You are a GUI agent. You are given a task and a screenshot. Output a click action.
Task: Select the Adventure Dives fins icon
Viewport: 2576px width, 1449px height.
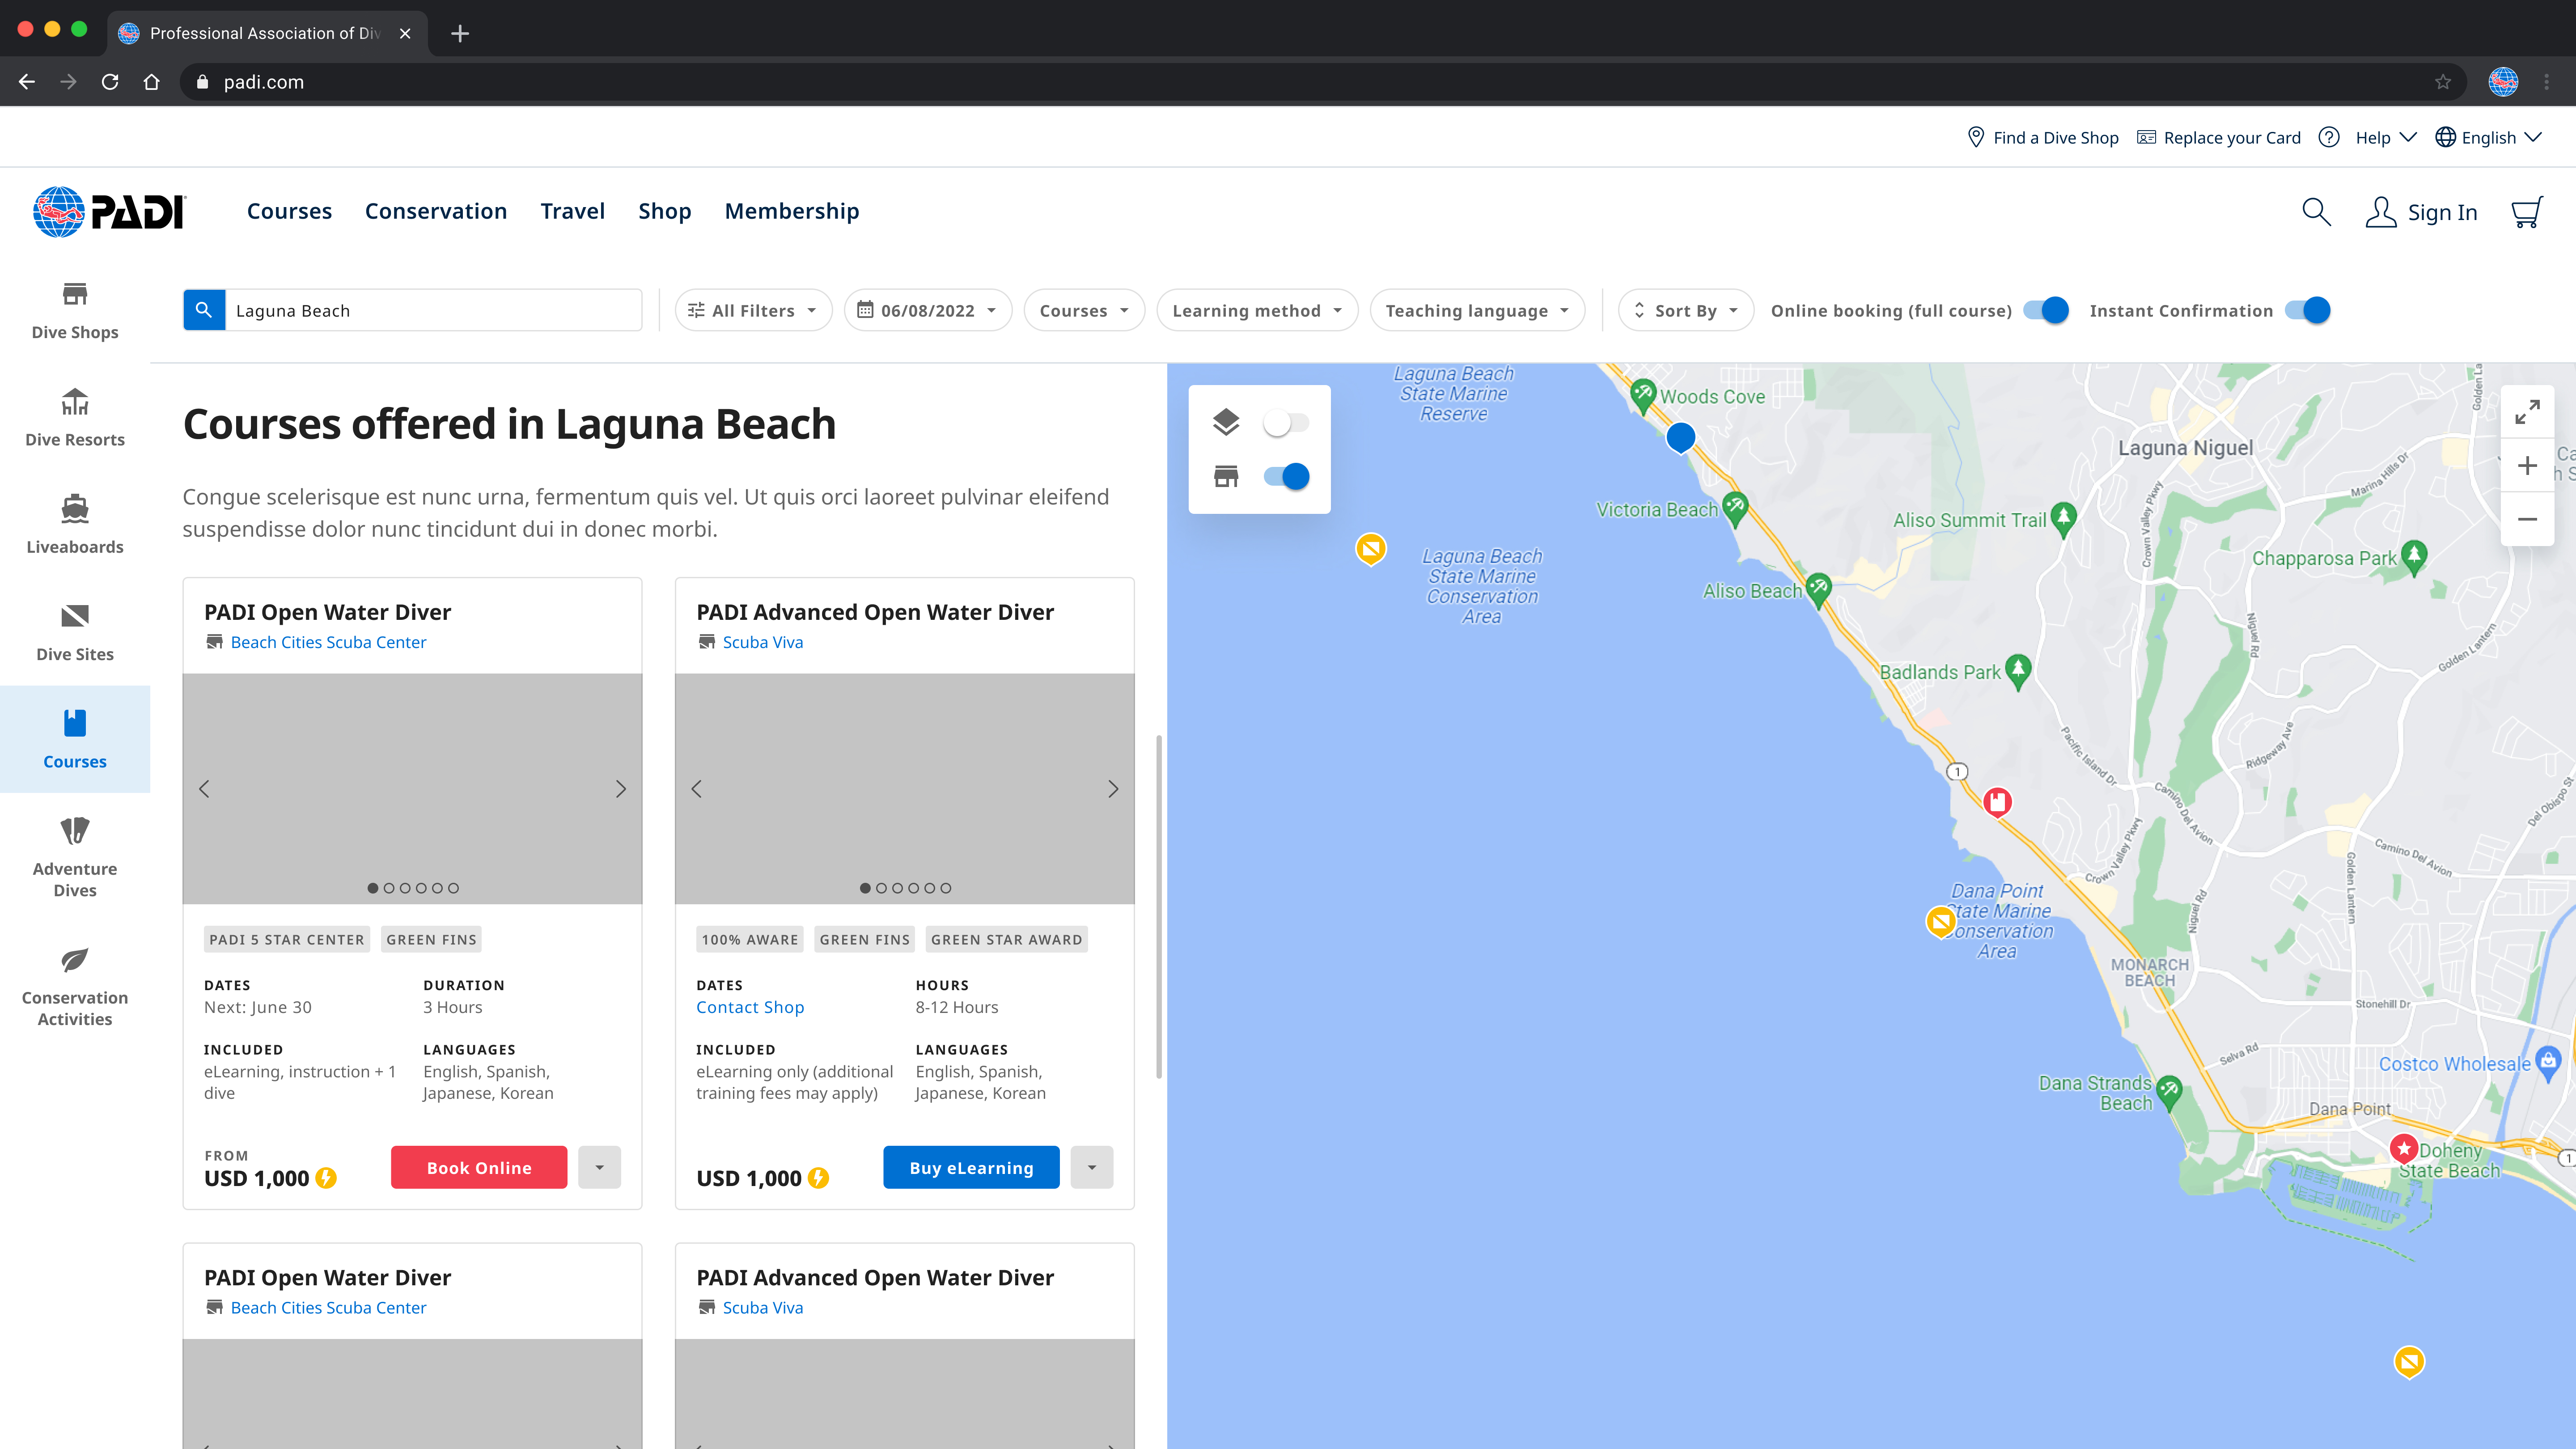point(75,831)
